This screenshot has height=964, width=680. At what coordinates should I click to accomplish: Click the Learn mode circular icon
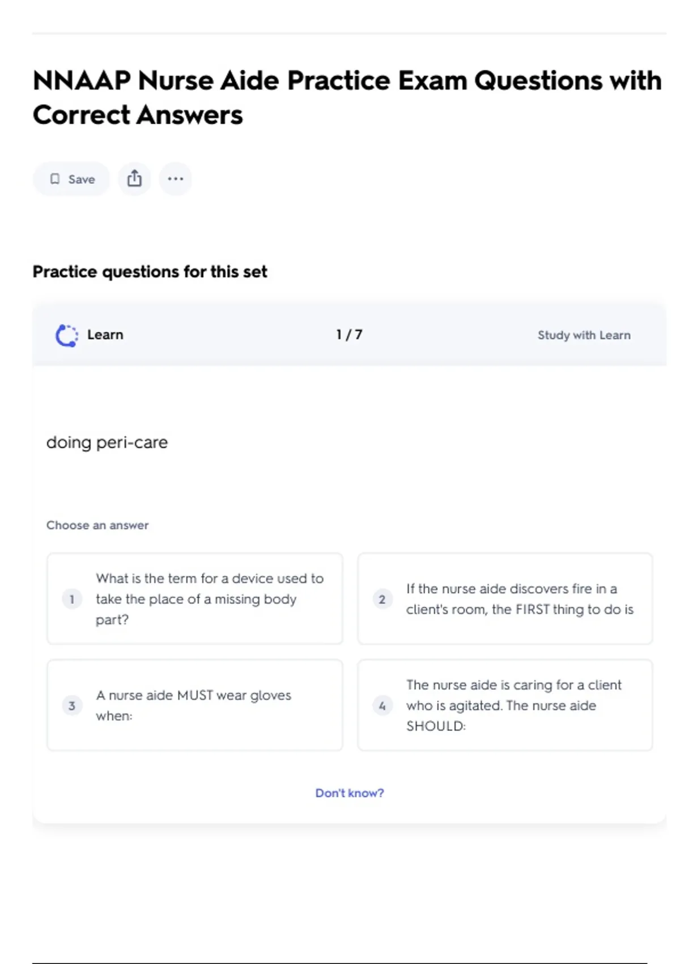pos(67,335)
